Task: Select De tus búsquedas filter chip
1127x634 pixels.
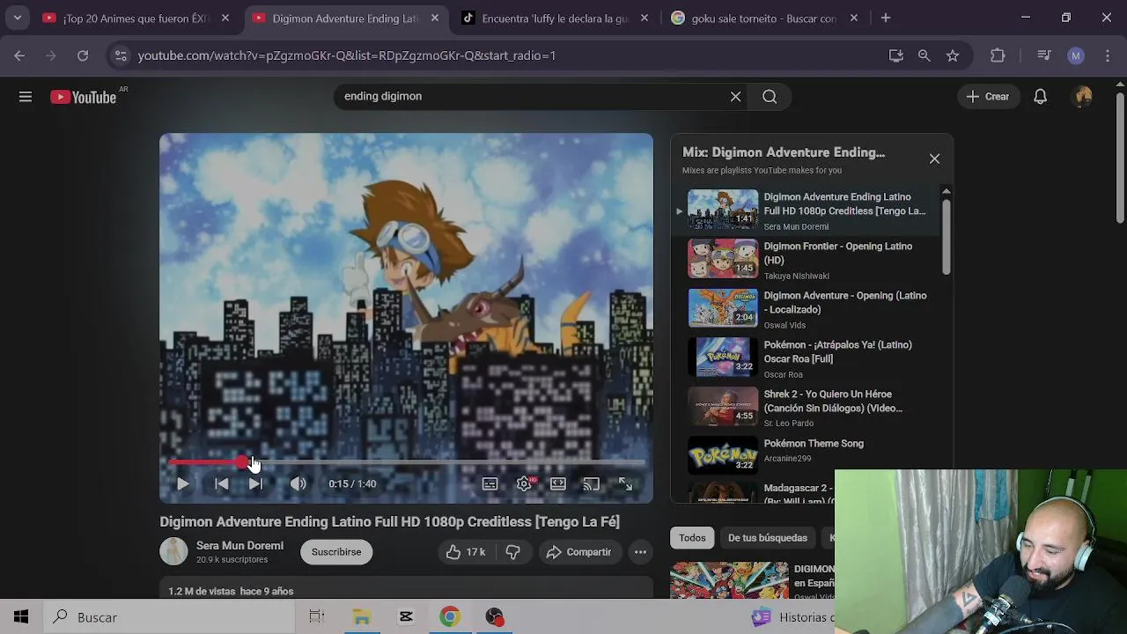Action: [x=768, y=538]
